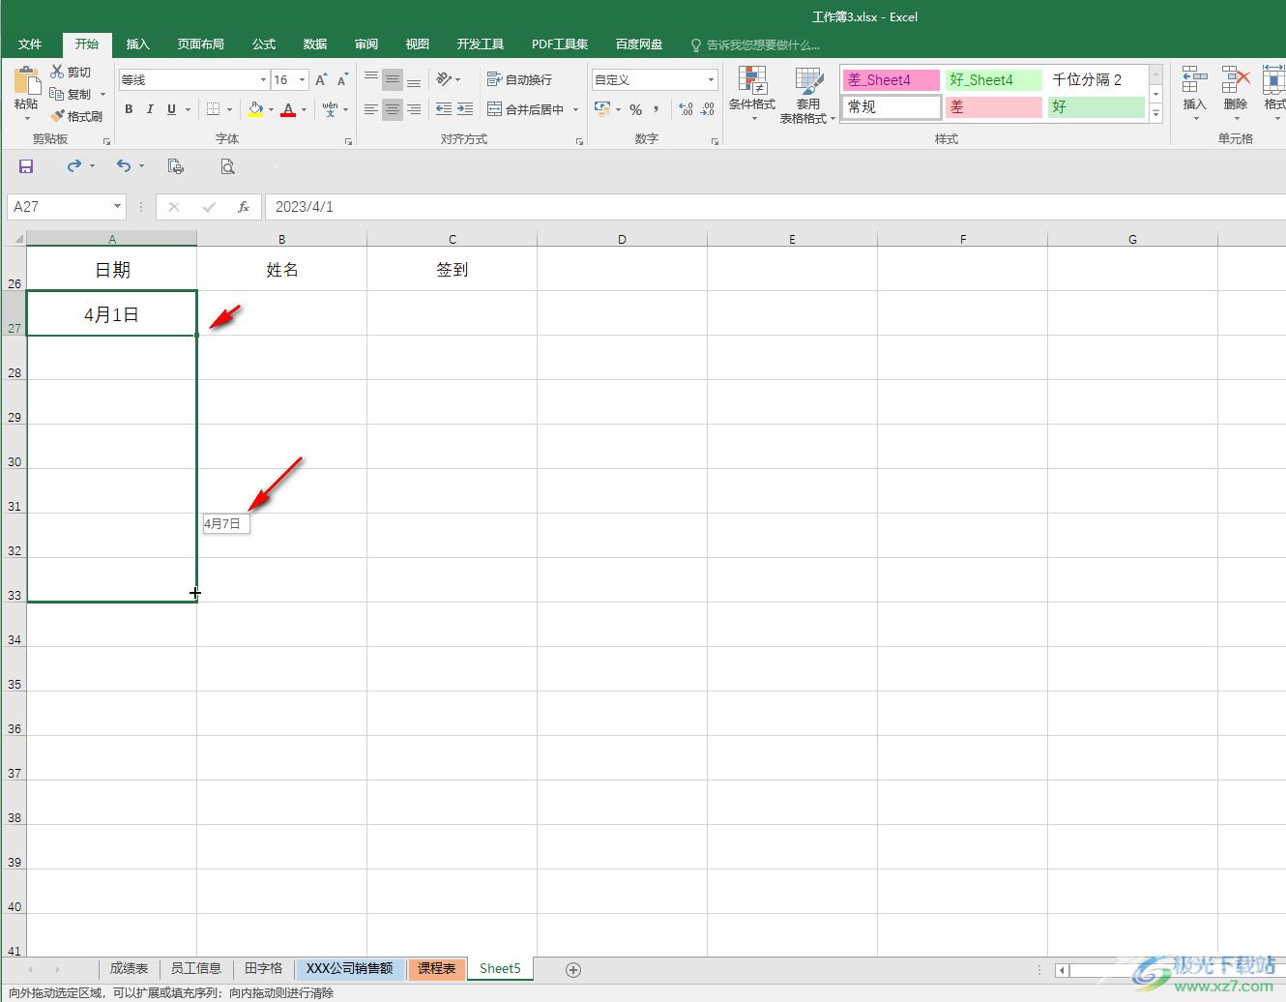Open Merge and Center dropdown arrow
The height and width of the screenshot is (1002, 1286).
point(575,109)
